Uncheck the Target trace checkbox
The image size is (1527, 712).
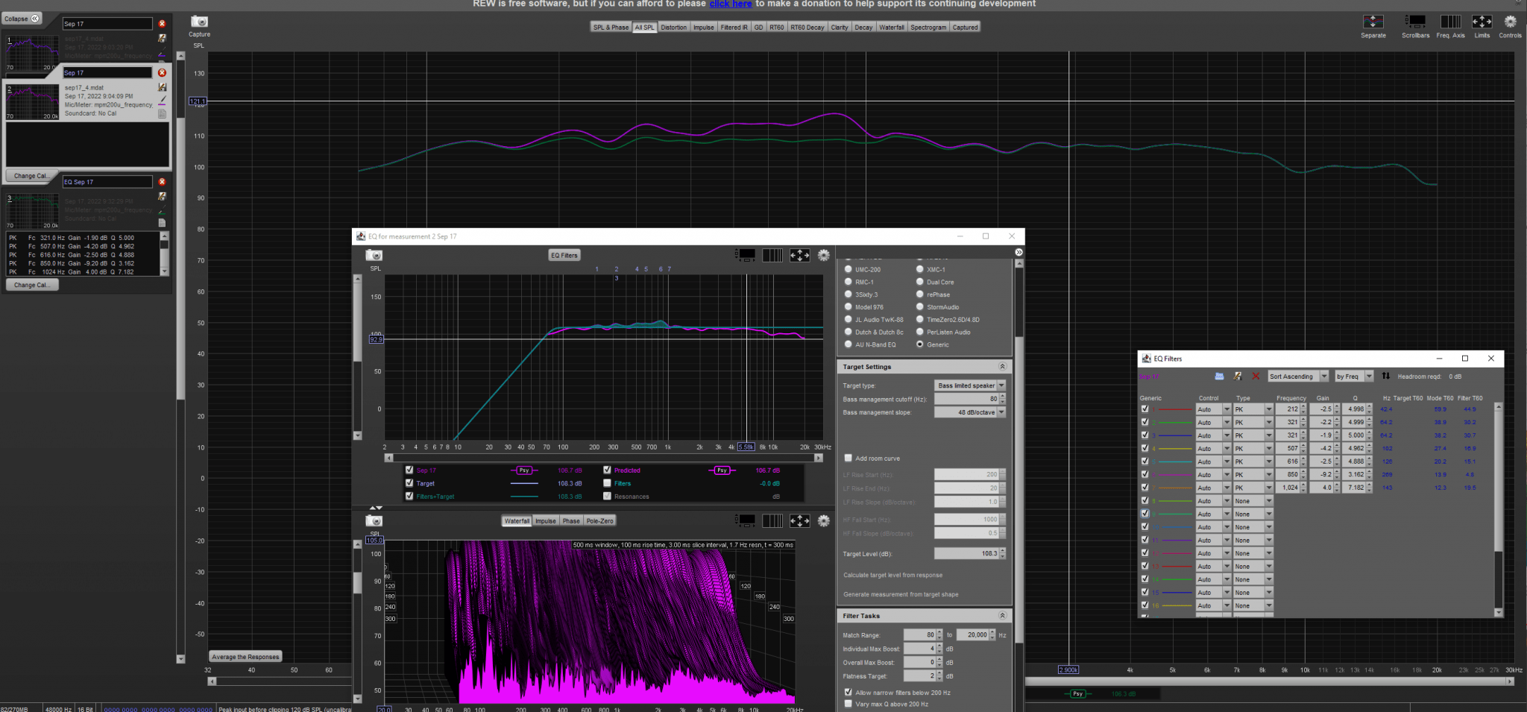coord(409,483)
